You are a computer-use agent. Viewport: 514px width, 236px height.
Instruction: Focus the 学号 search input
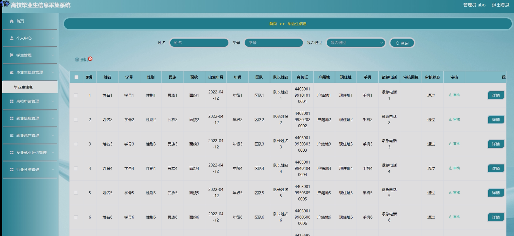(274, 43)
